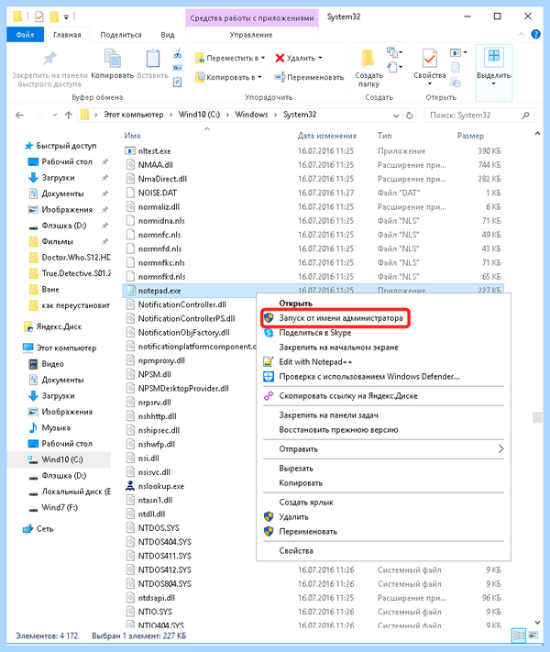Image resolution: width=550 pixels, height=652 pixels.
Task: Expand the address bar history dropdown
Action: tap(396, 116)
